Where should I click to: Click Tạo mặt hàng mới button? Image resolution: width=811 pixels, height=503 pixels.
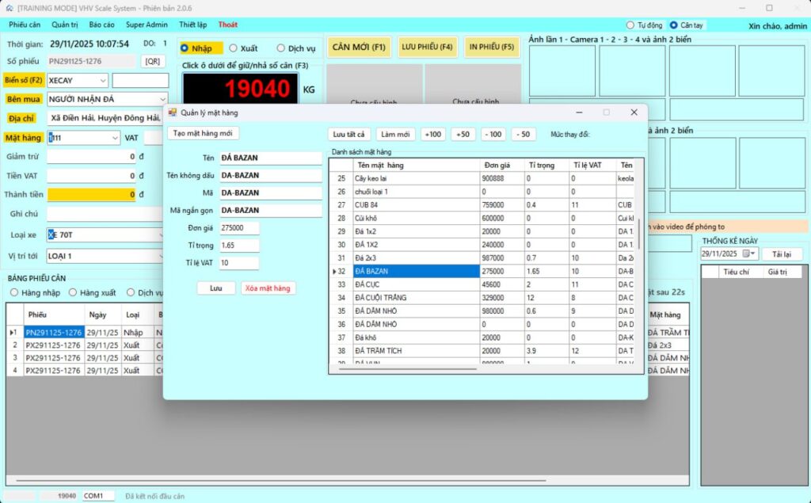click(x=203, y=133)
